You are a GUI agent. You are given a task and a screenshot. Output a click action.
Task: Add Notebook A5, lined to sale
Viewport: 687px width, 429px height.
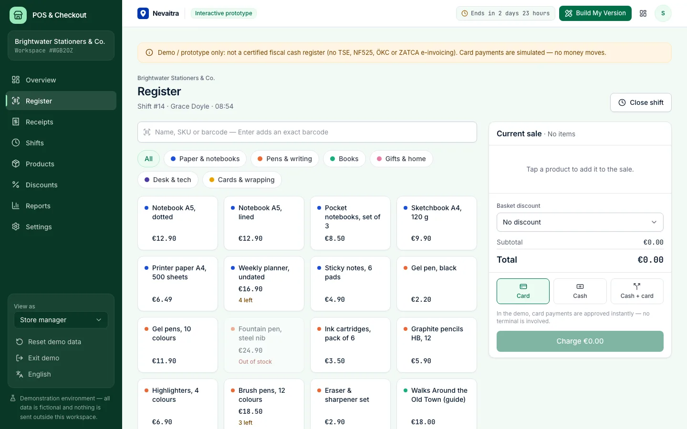(264, 223)
